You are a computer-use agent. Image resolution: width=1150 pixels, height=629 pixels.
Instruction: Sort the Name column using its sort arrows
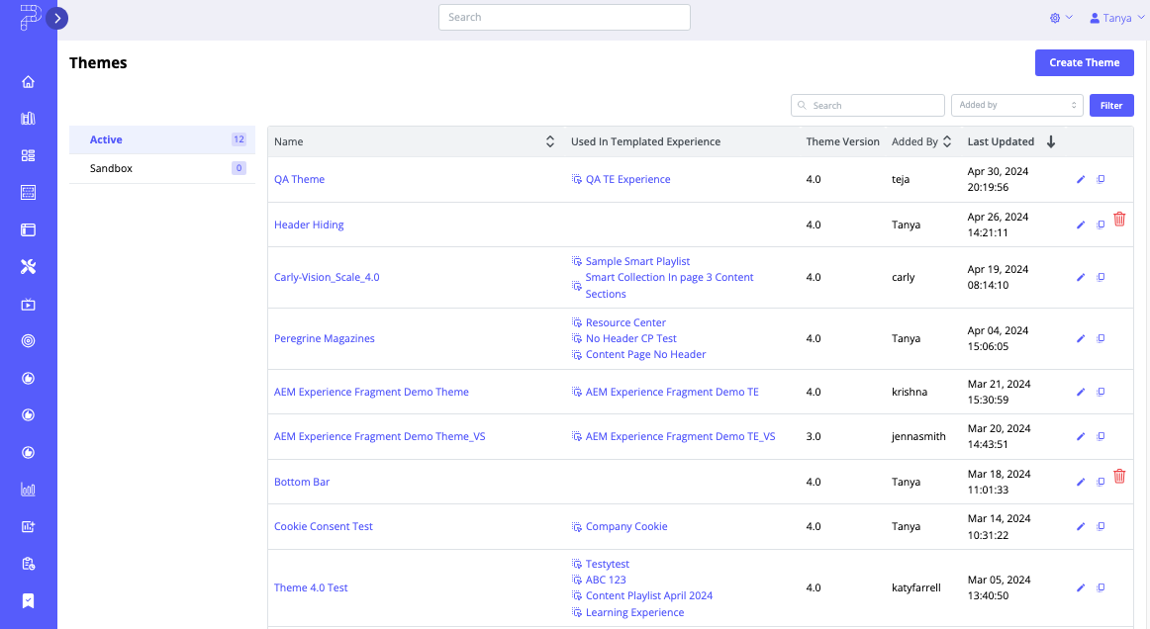(550, 141)
